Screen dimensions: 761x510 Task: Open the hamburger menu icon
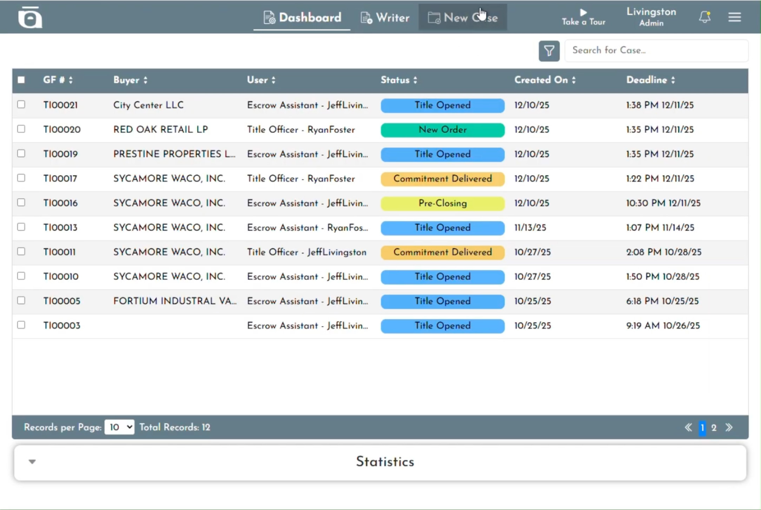[x=734, y=17]
